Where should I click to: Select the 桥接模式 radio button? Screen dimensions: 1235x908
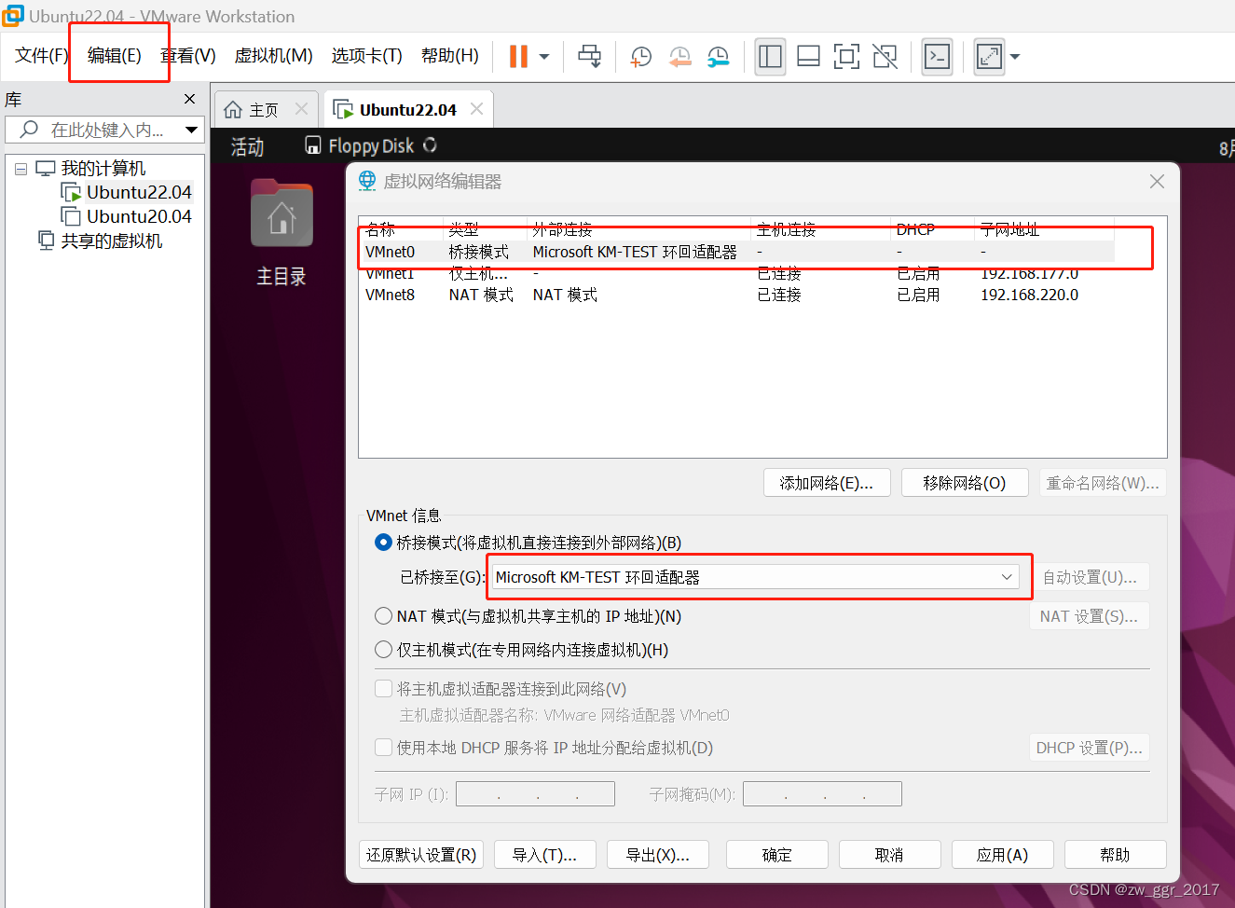click(x=383, y=542)
